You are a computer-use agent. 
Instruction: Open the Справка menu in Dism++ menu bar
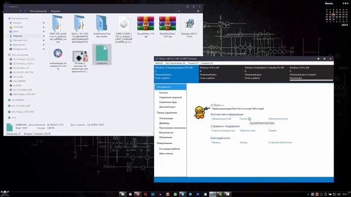tap(207, 63)
